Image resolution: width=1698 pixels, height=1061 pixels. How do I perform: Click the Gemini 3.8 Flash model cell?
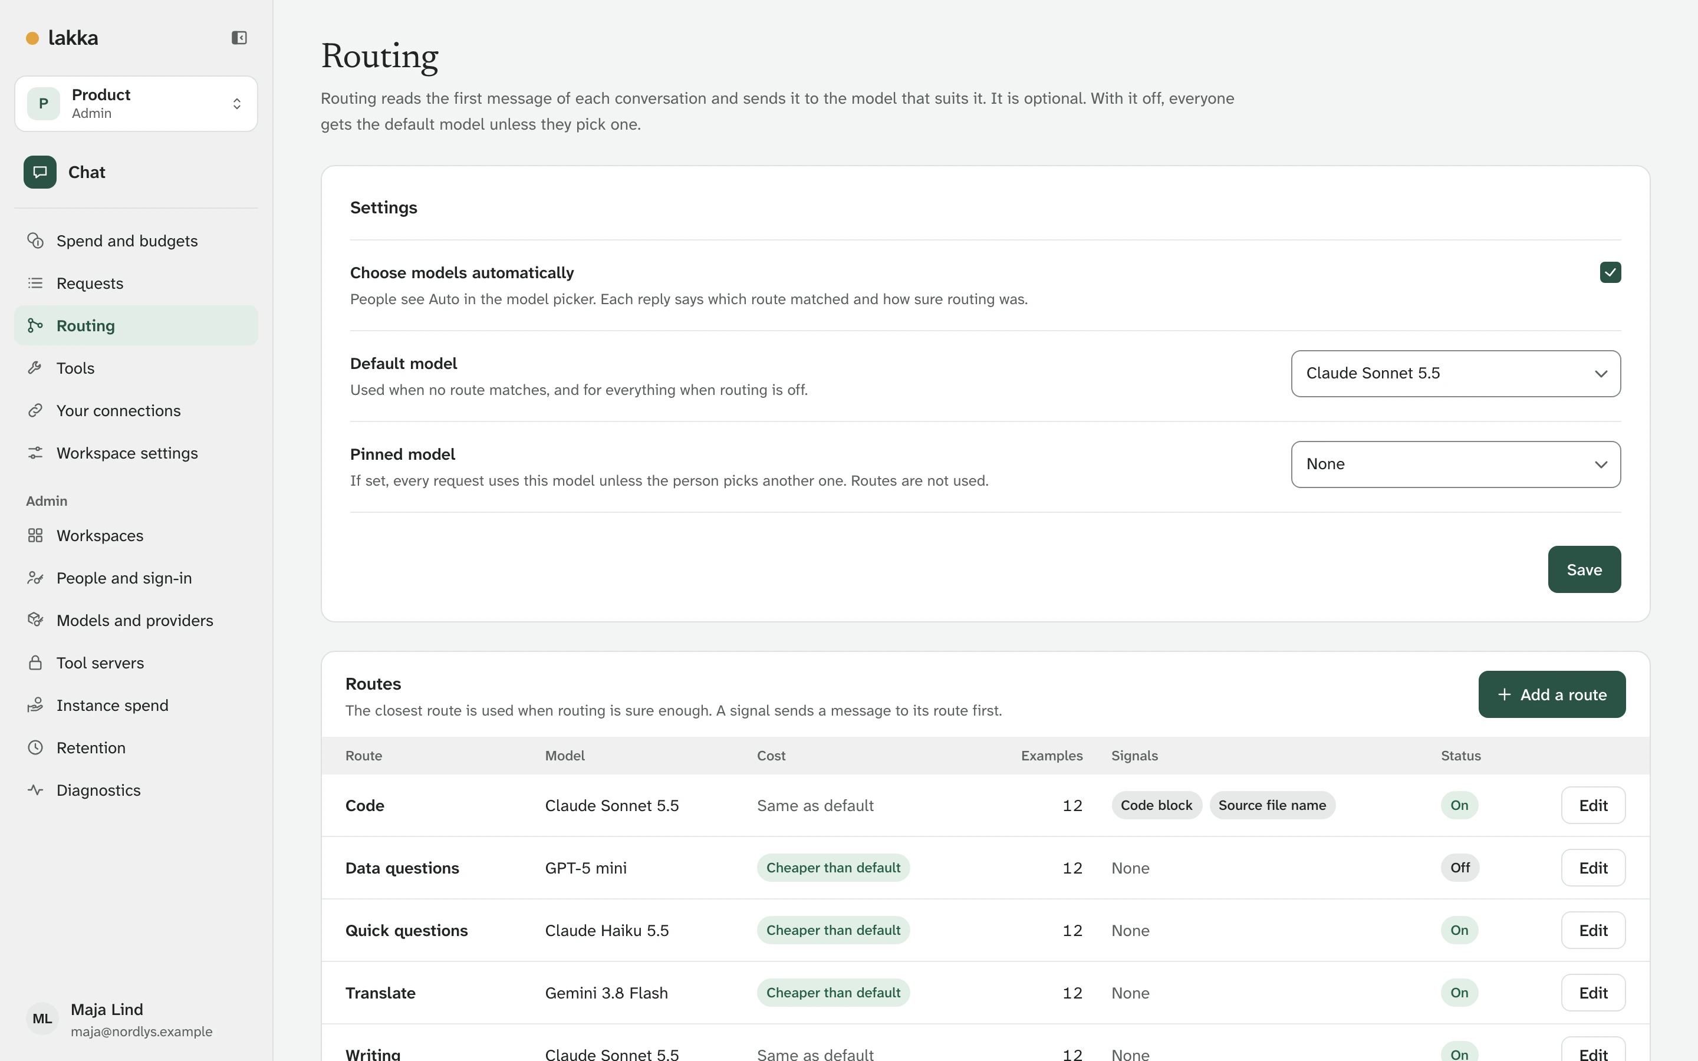pyautogui.click(x=606, y=993)
